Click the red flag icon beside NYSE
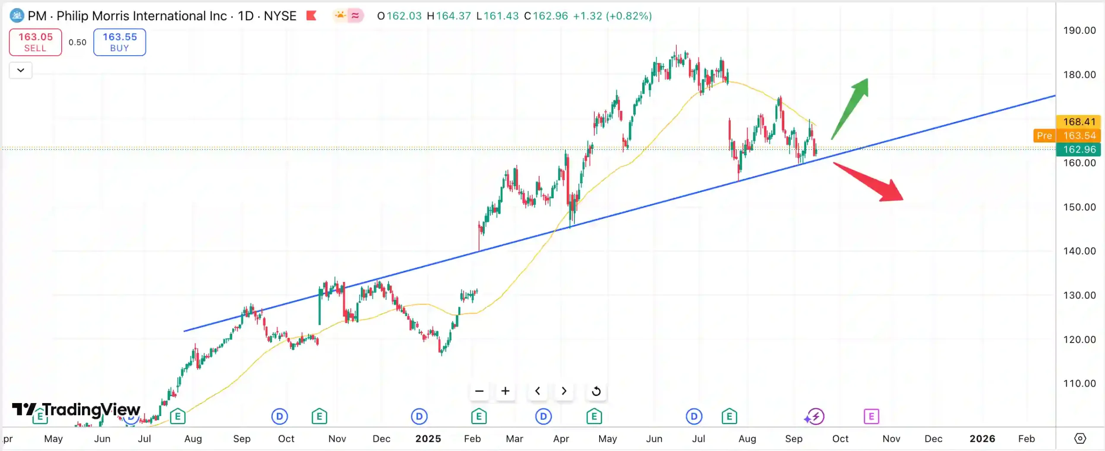Image resolution: width=1105 pixels, height=451 pixels. (x=311, y=16)
